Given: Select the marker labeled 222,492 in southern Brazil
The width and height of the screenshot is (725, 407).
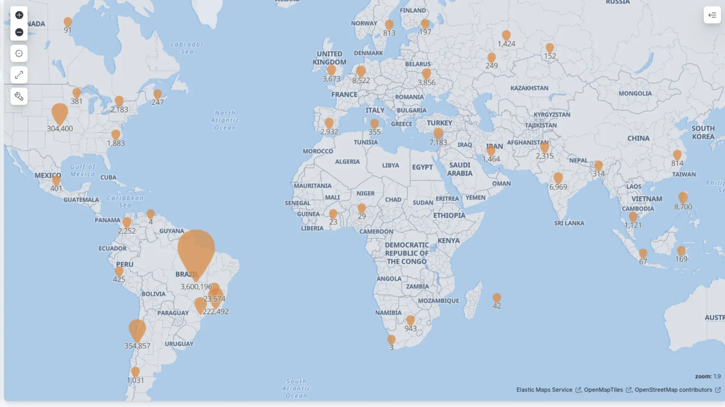Looking at the screenshot, I should [200, 306].
